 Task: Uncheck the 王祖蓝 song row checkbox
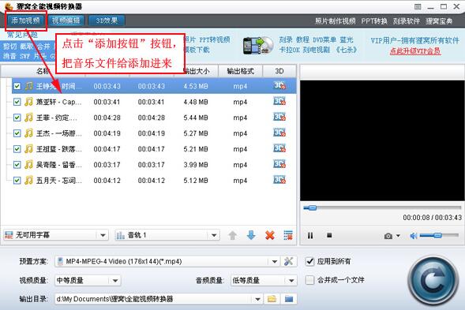point(17,149)
